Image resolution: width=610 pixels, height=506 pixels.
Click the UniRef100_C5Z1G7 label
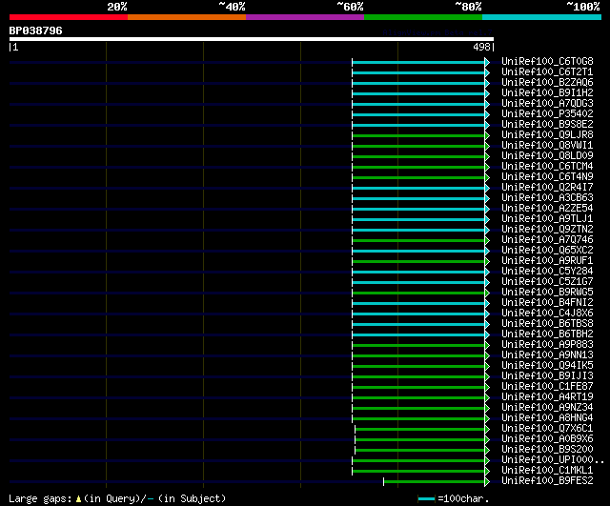(x=547, y=281)
